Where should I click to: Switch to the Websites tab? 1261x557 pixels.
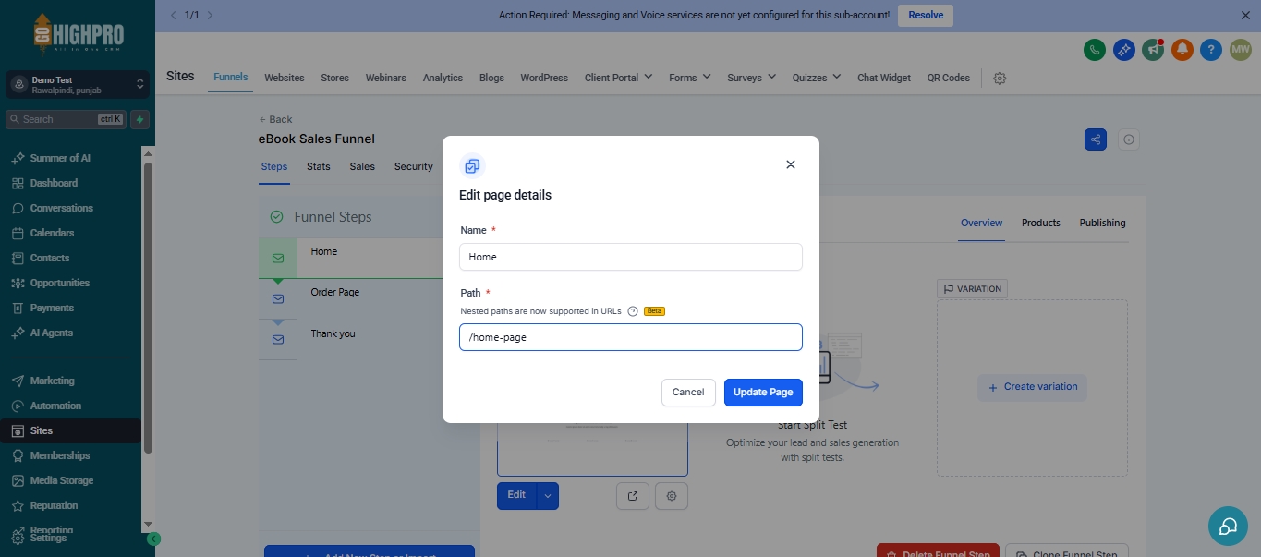point(284,78)
